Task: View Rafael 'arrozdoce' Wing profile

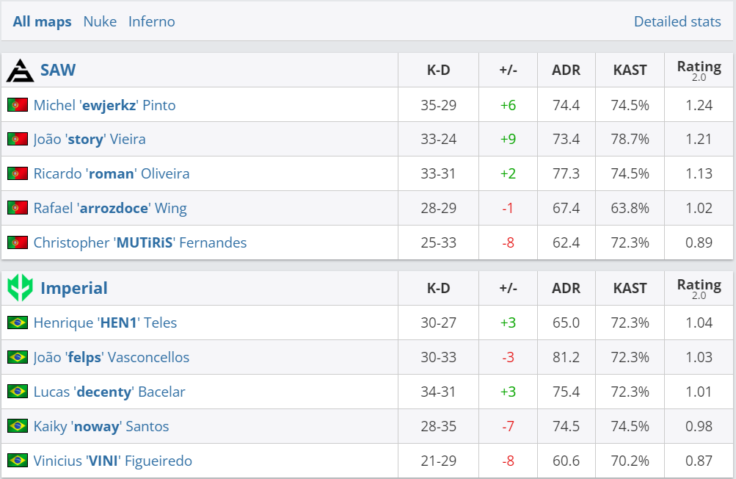Action: click(x=110, y=208)
